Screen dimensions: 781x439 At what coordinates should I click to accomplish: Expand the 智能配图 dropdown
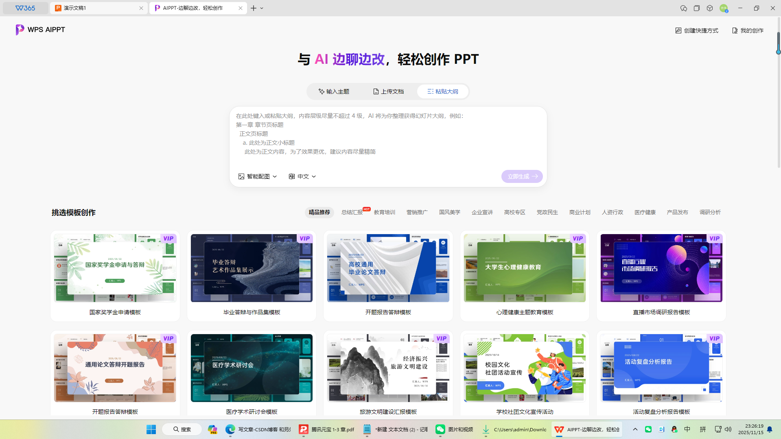coord(275,176)
